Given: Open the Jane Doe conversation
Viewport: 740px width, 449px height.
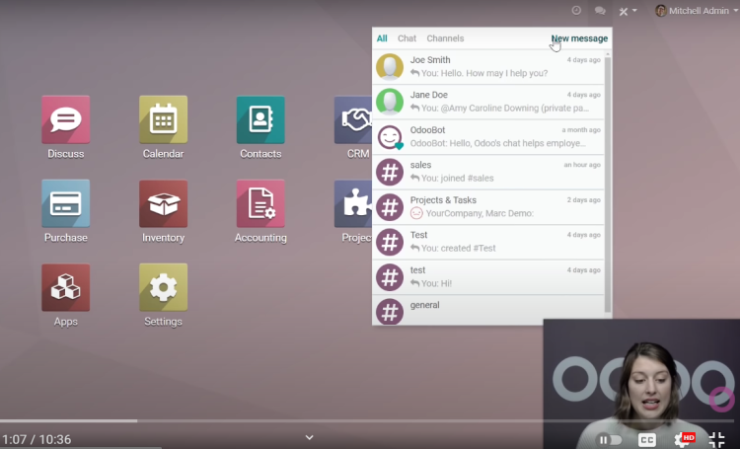Looking at the screenshot, I should pos(488,102).
